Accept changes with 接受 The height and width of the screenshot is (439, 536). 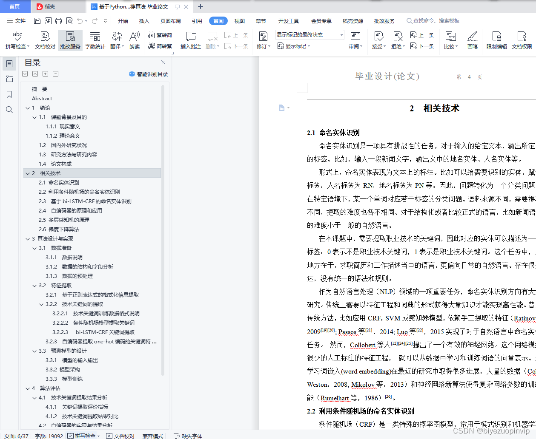[378, 40]
